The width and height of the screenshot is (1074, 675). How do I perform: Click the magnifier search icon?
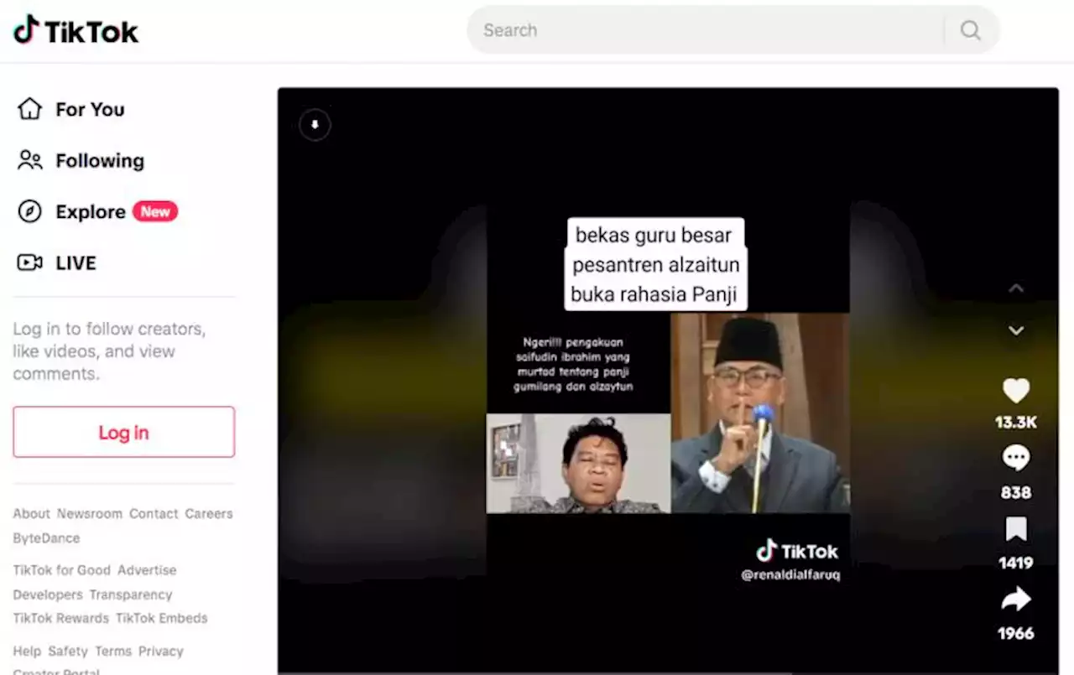[971, 30]
